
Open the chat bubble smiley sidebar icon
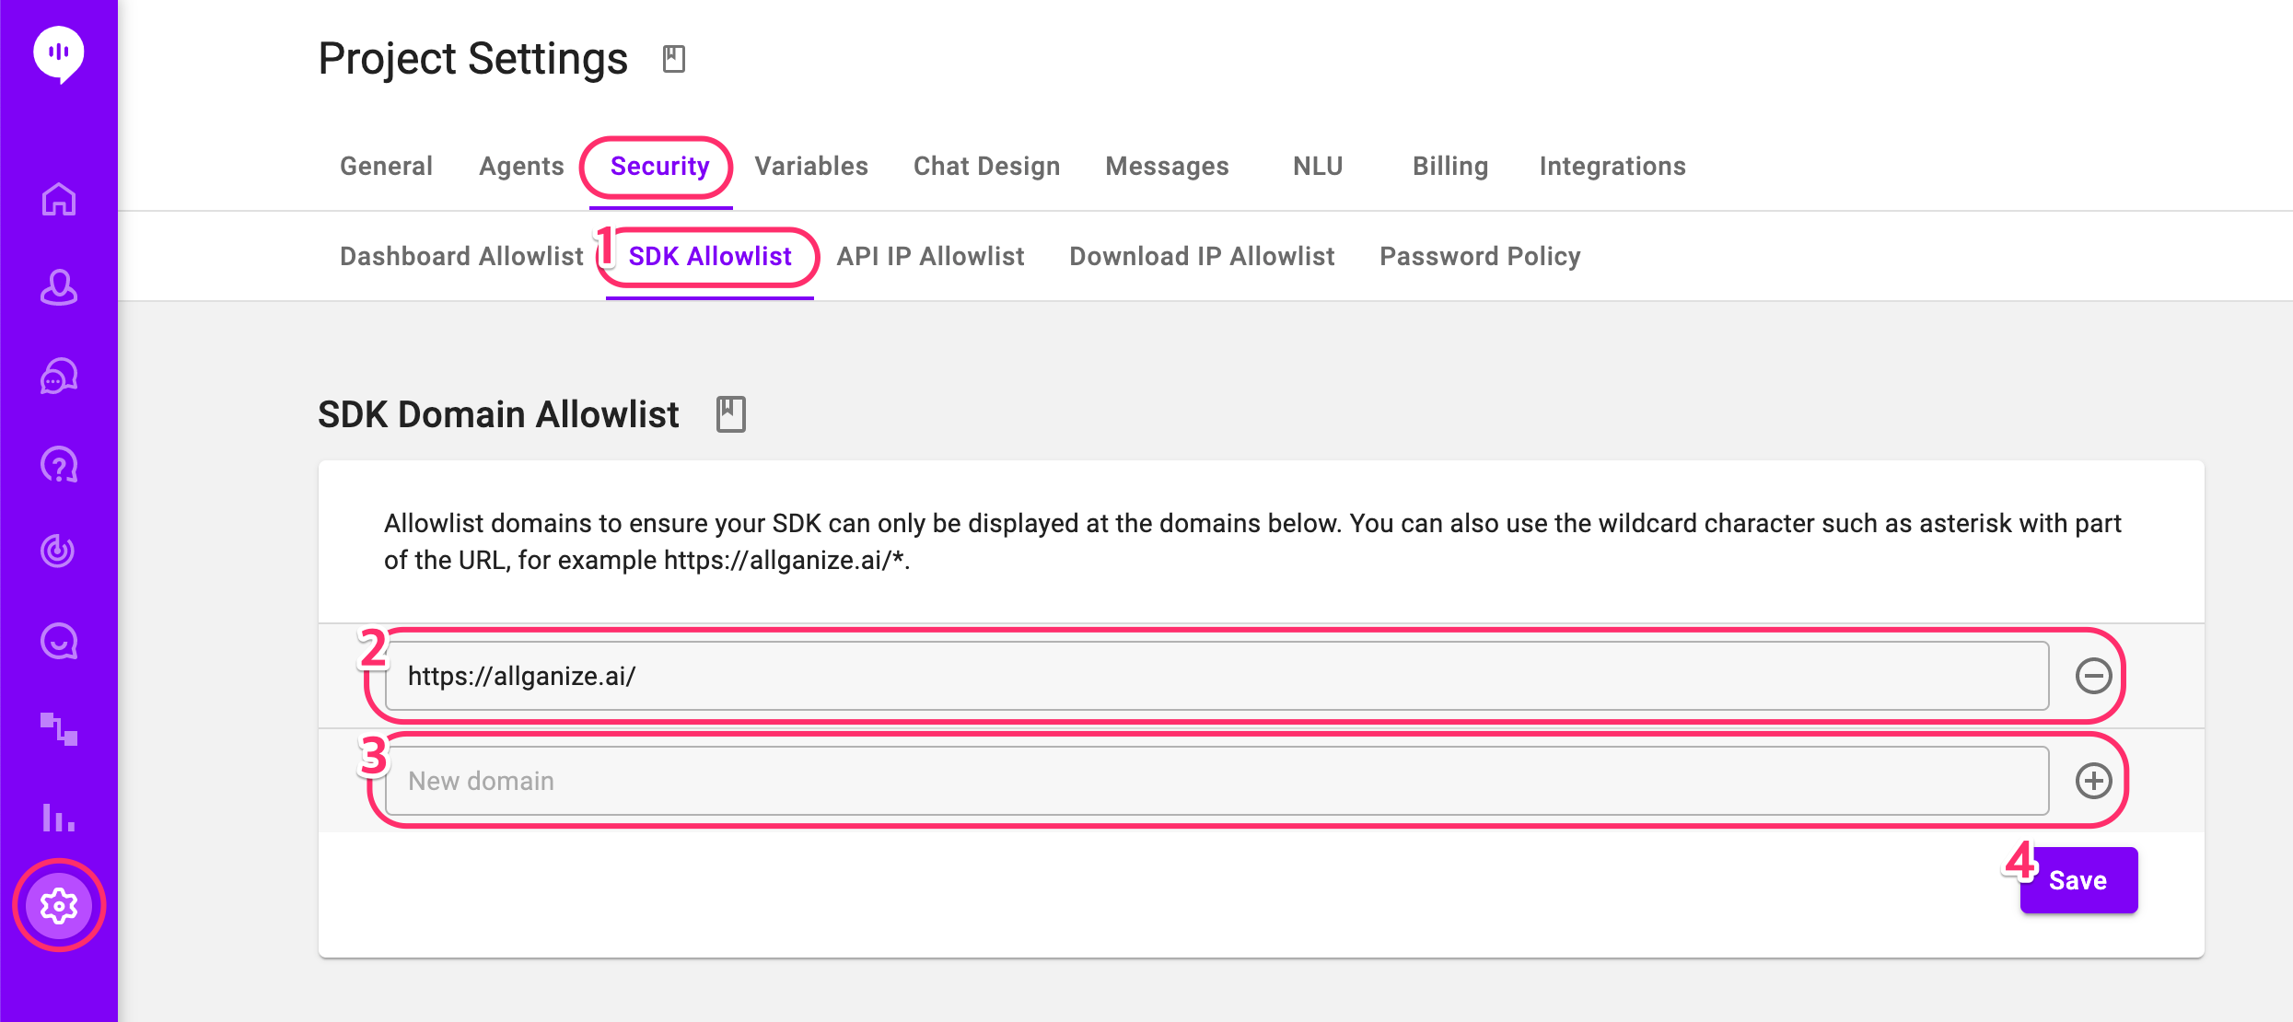pos(59,641)
